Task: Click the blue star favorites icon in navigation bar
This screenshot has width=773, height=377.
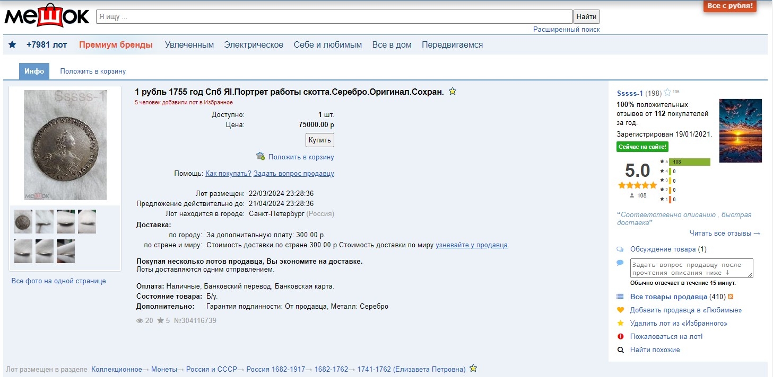Action: tap(12, 45)
